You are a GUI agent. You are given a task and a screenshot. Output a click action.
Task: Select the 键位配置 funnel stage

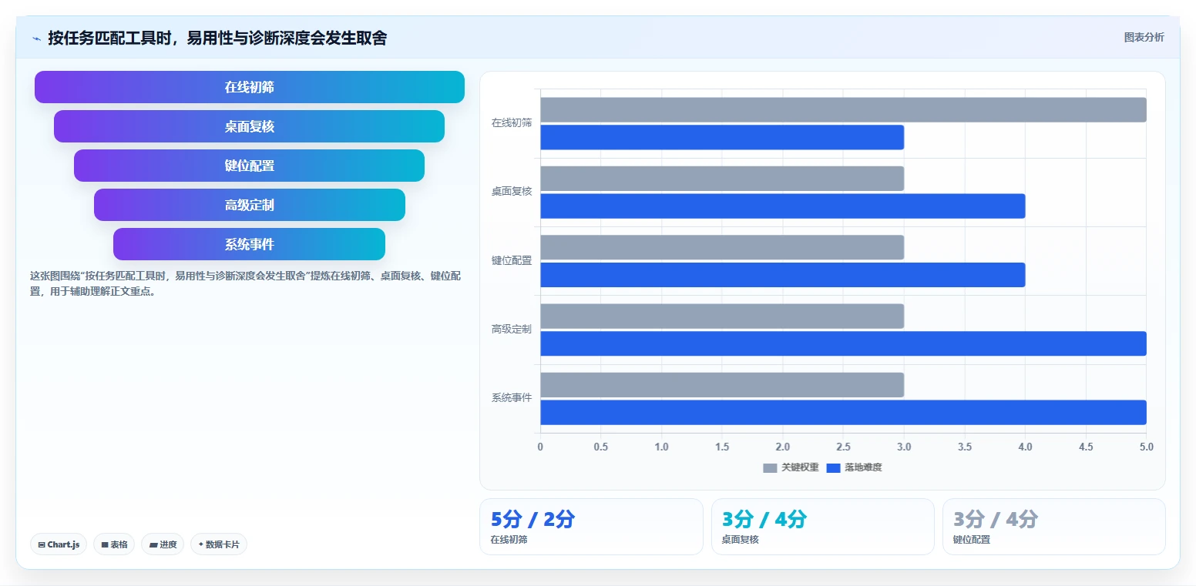pyautogui.click(x=250, y=166)
